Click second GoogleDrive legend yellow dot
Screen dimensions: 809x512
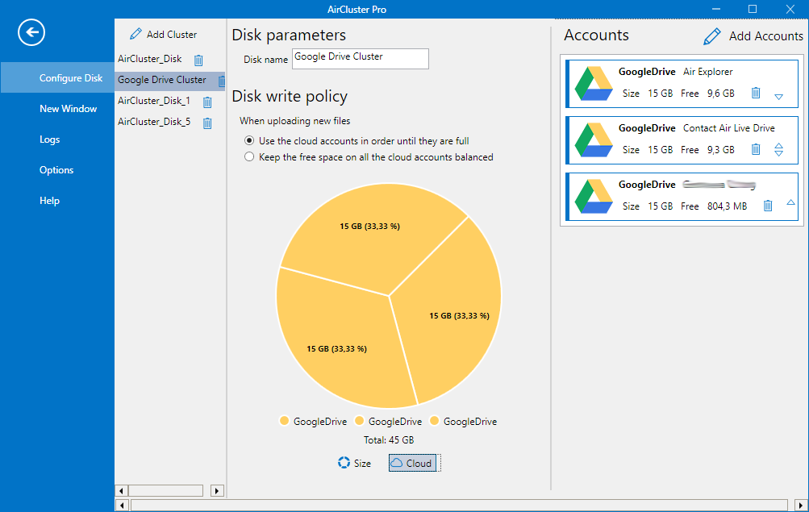359,421
